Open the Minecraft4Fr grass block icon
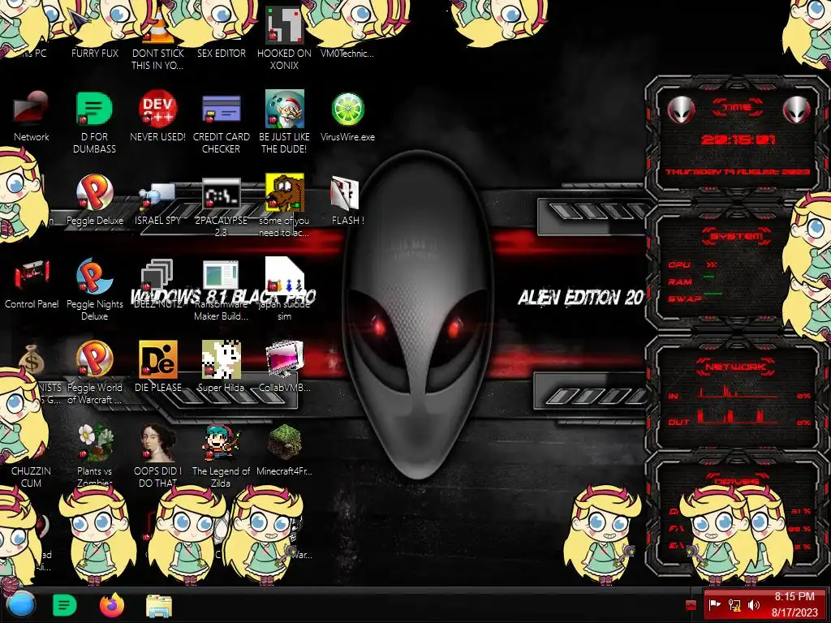 (285, 442)
